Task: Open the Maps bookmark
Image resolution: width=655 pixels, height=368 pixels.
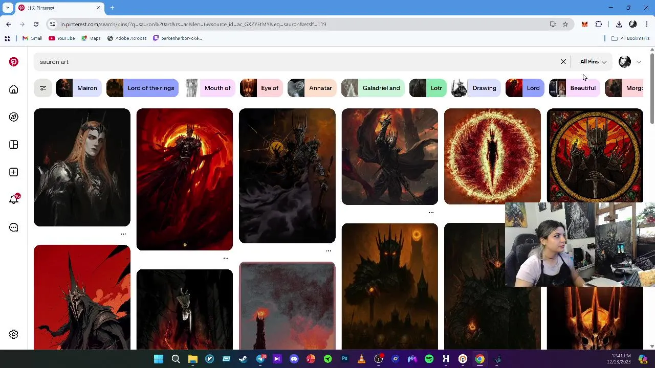Action: coord(91,38)
